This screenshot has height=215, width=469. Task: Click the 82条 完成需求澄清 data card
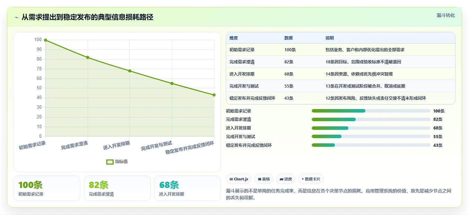(117, 188)
